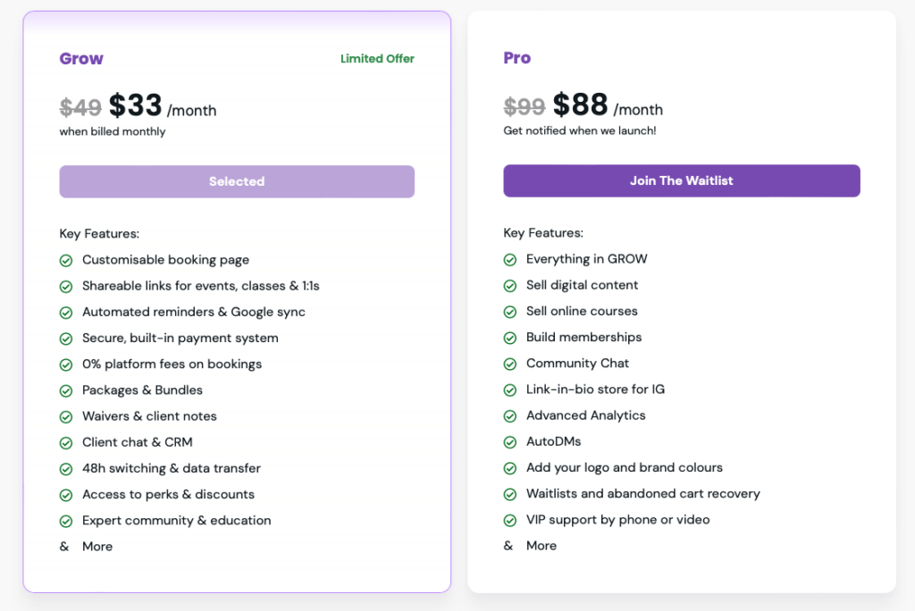Click Link-in-bio store for IG feature
Image resolution: width=915 pixels, height=611 pixels.
(595, 389)
